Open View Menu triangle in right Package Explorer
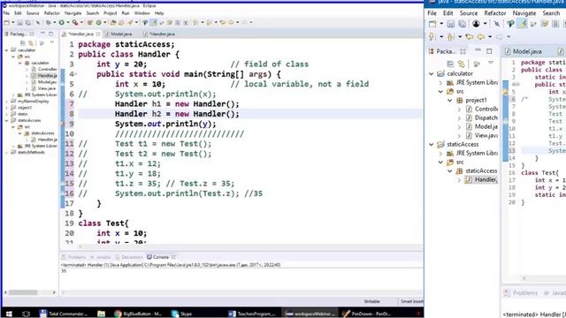Viewport: 566px width, 318px height. point(491,63)
